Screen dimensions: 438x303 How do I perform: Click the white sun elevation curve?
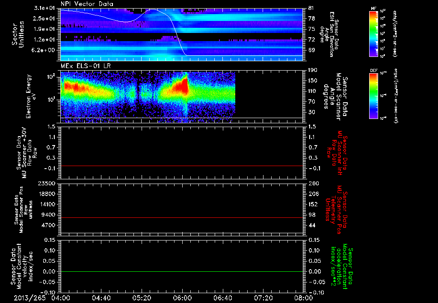click(x=177, y=34)
